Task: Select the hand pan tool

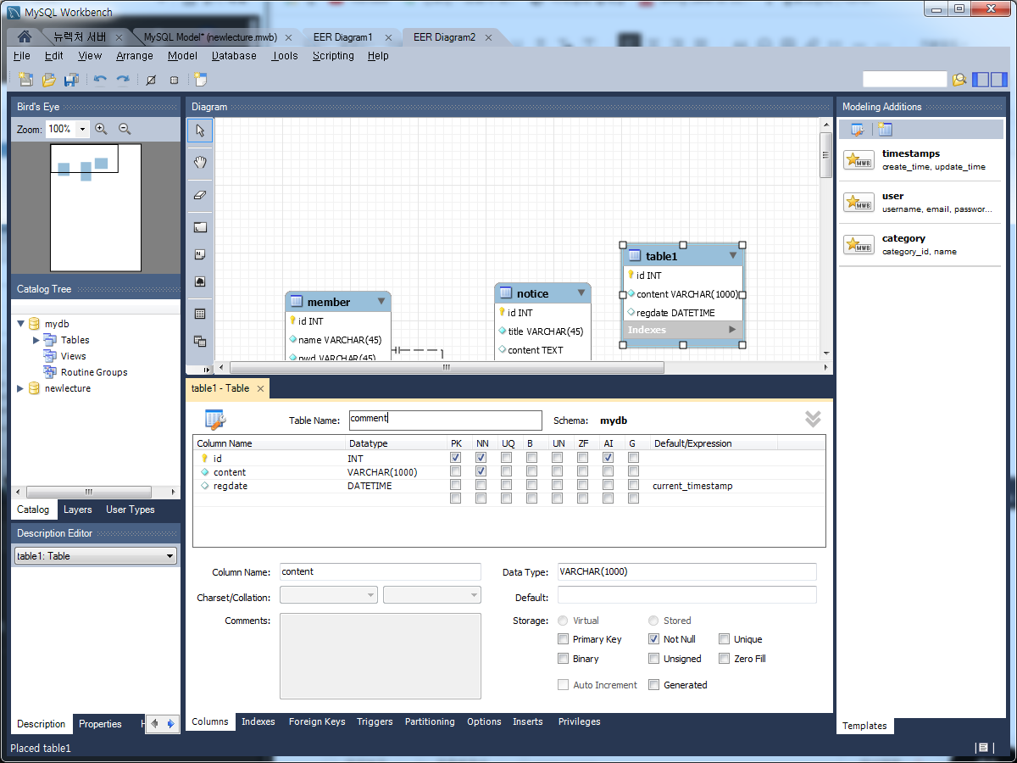Action: (x=200, y=162)
